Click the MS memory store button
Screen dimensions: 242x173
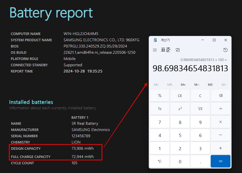pos(210,84)
